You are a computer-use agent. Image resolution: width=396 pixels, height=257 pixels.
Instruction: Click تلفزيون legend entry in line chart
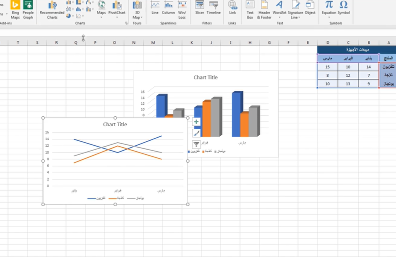[x=96, y=198]
